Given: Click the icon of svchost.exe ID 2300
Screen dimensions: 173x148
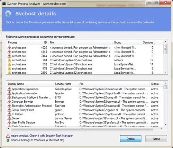Looking at the screenshot, I should click(x=9, y=73).
